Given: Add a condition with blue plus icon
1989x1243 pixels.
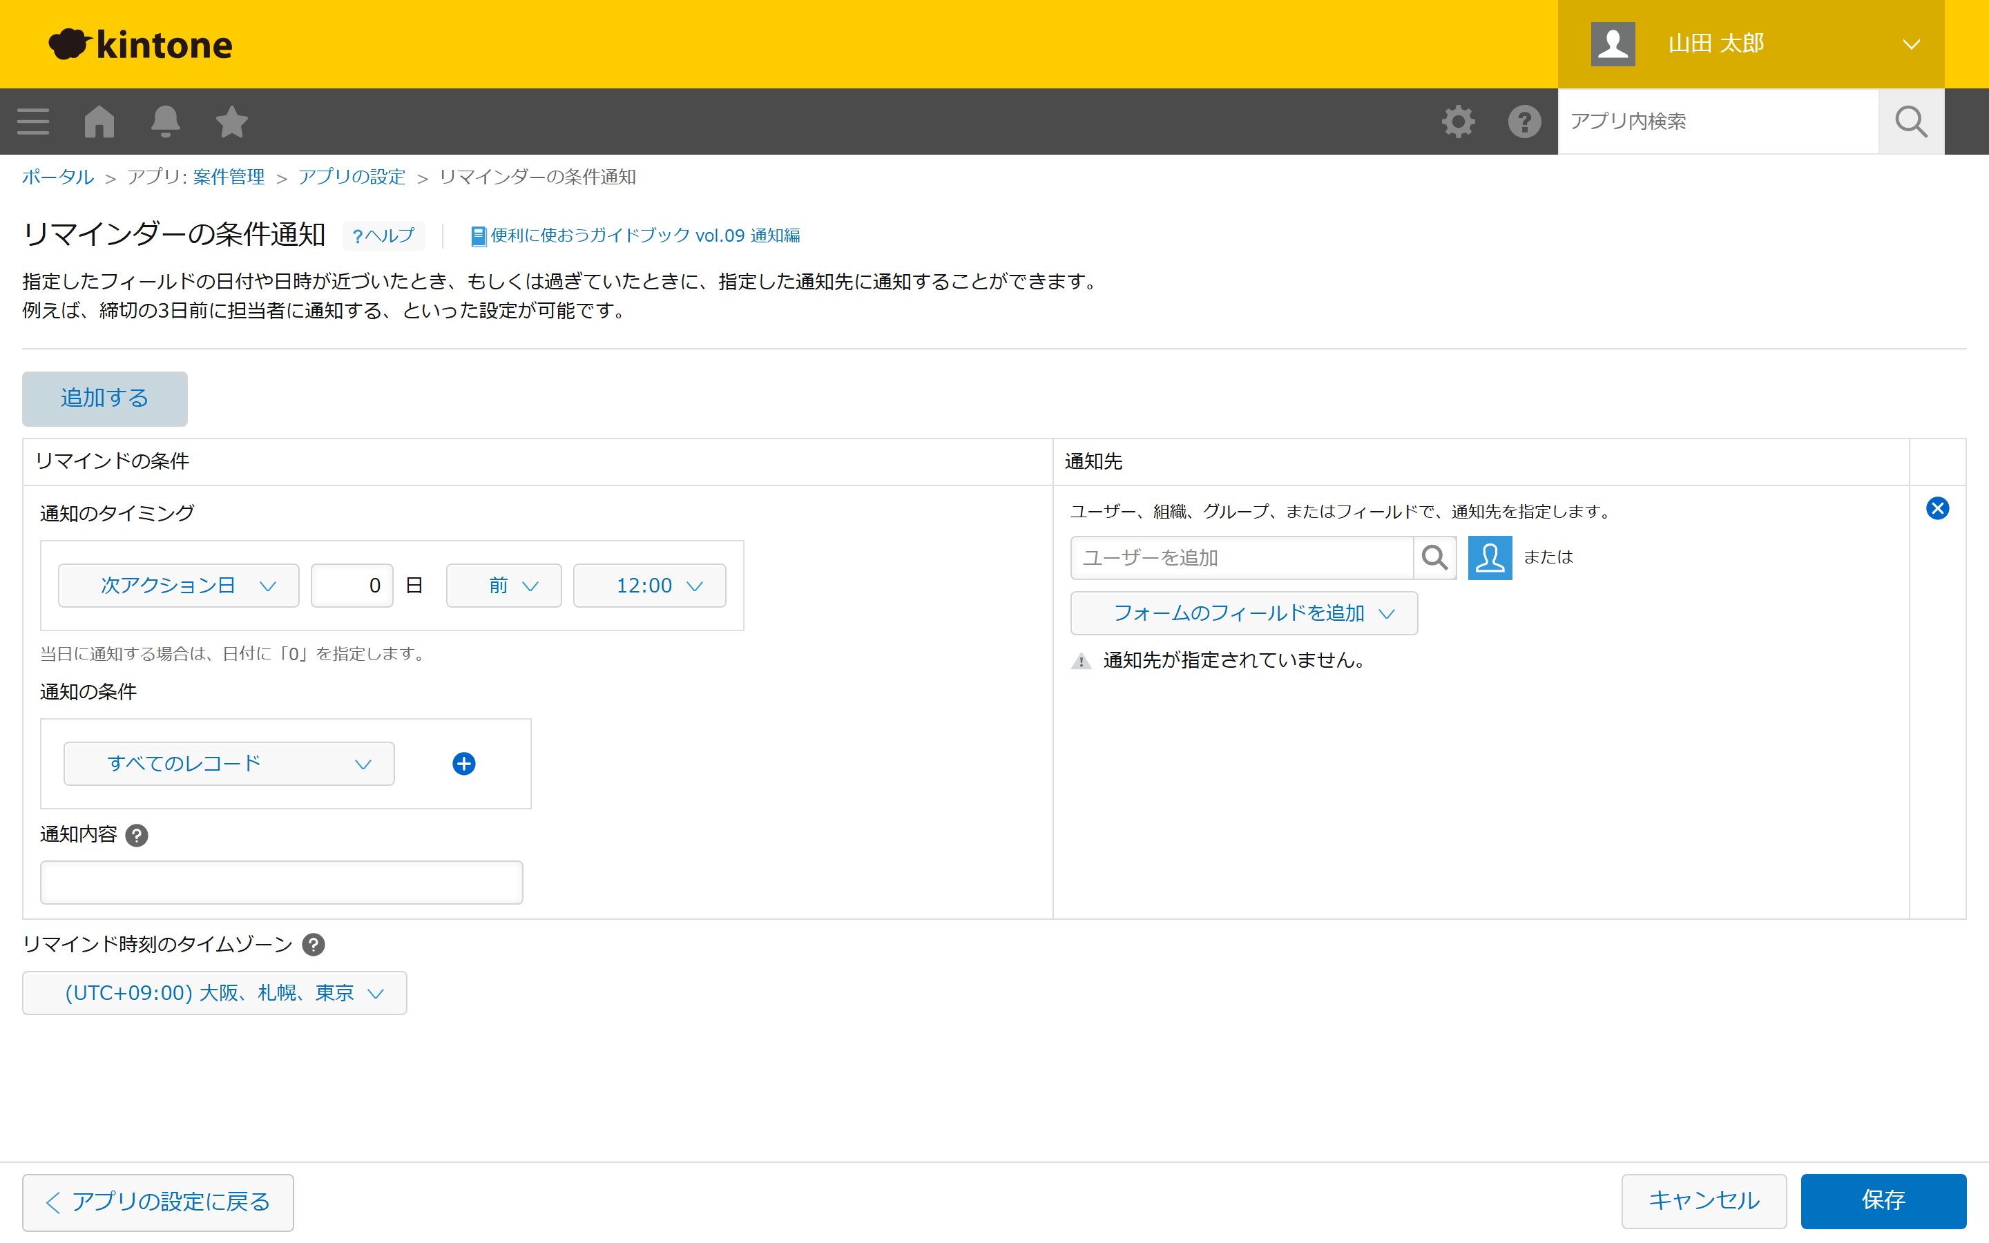Looking at the screenshot, I should pos(463,764).
